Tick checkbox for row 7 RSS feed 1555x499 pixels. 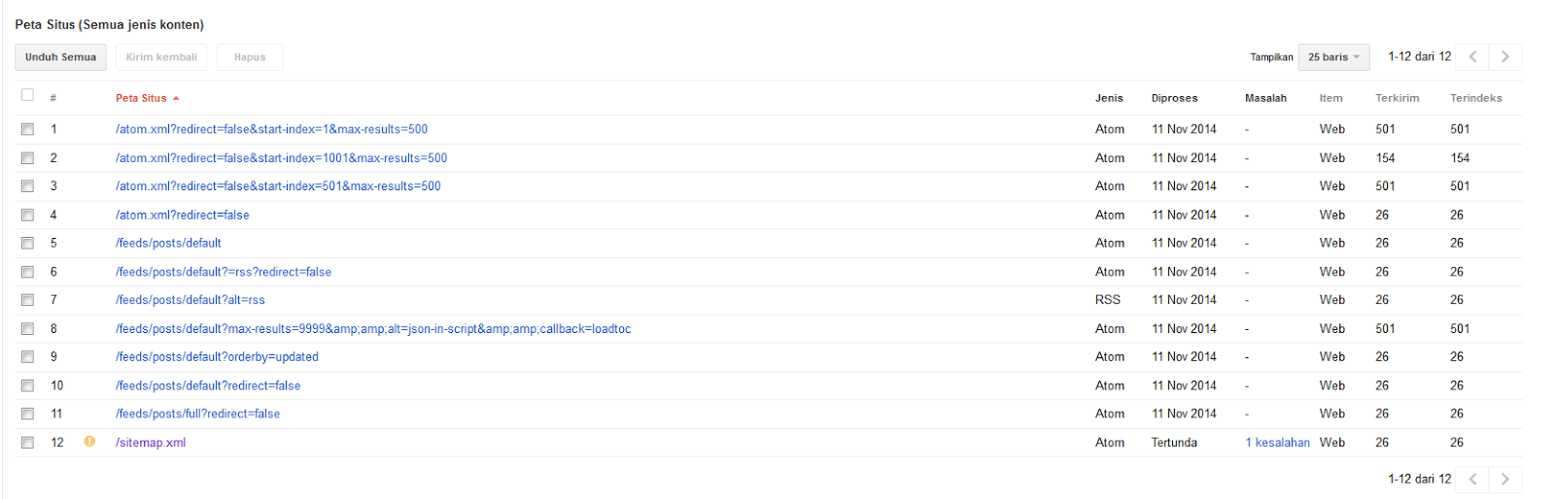pos(27,301)
